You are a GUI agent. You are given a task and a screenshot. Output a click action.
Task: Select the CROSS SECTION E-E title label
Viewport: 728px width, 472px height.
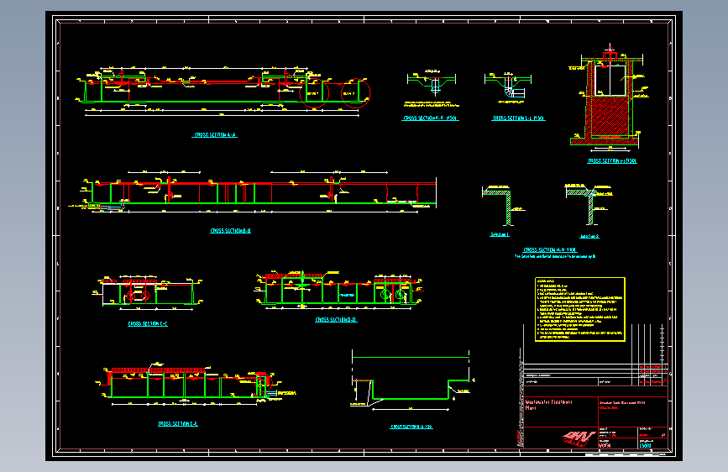pos(178,423)
